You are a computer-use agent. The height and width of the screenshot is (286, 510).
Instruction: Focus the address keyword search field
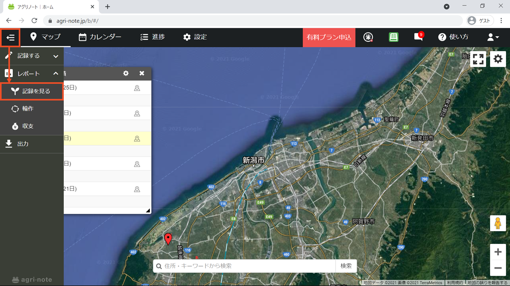coord(244,266)
